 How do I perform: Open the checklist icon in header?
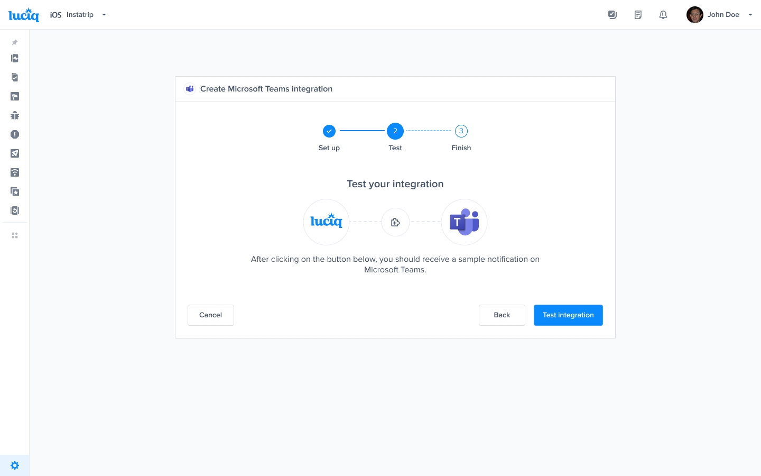[612, 15]
